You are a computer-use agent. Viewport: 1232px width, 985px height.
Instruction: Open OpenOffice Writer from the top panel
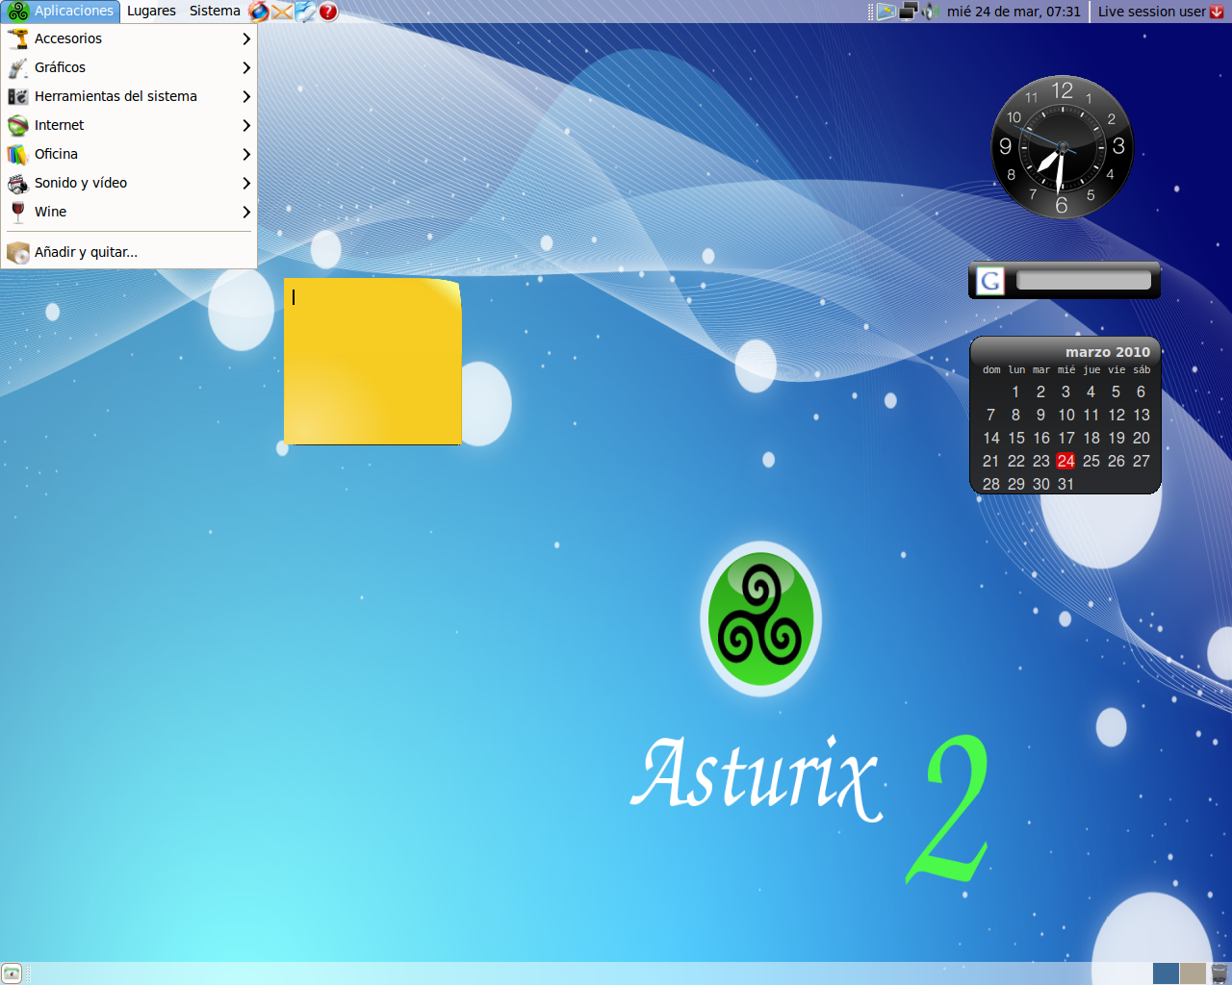pyautogui.click(x=304, y=11)
